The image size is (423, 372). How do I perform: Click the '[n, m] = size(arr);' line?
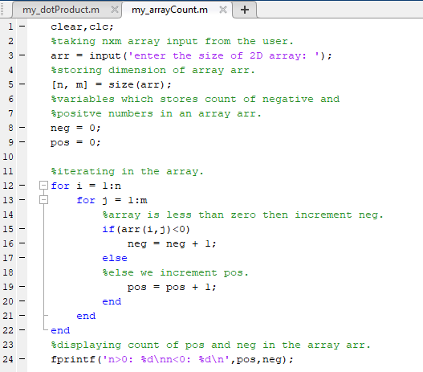[x=111, y=85]
